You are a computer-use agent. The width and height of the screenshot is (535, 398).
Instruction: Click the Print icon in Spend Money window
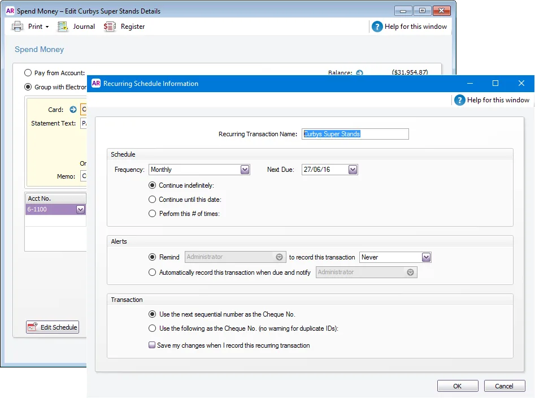point(18,26)
